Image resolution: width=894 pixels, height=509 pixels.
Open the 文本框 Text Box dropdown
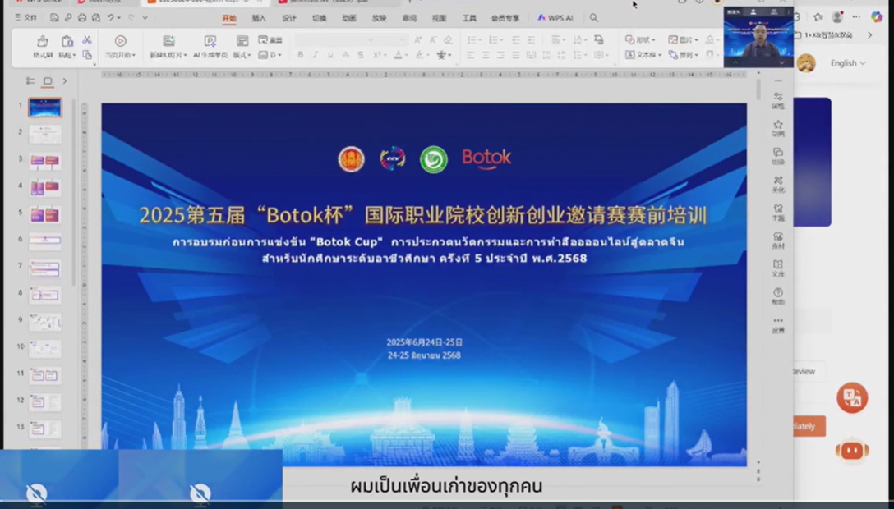click(643, 55)
